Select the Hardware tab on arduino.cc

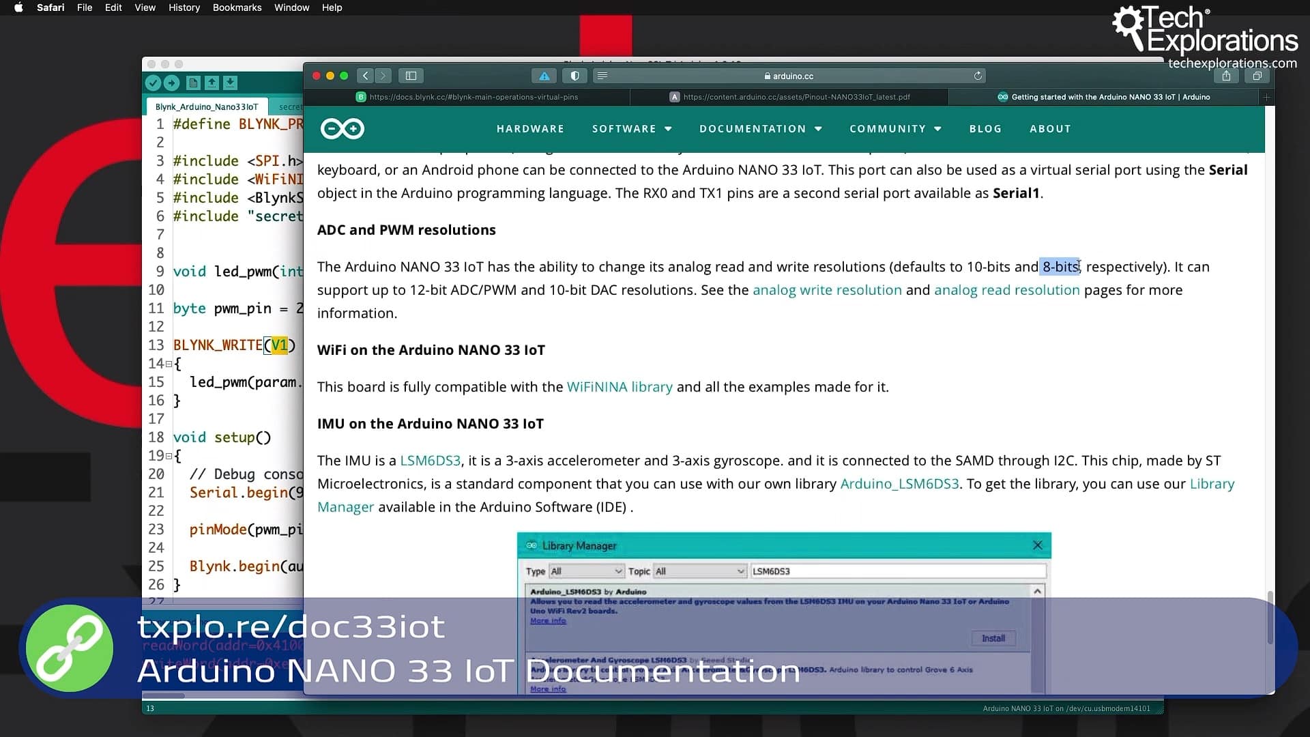(530, 128)
